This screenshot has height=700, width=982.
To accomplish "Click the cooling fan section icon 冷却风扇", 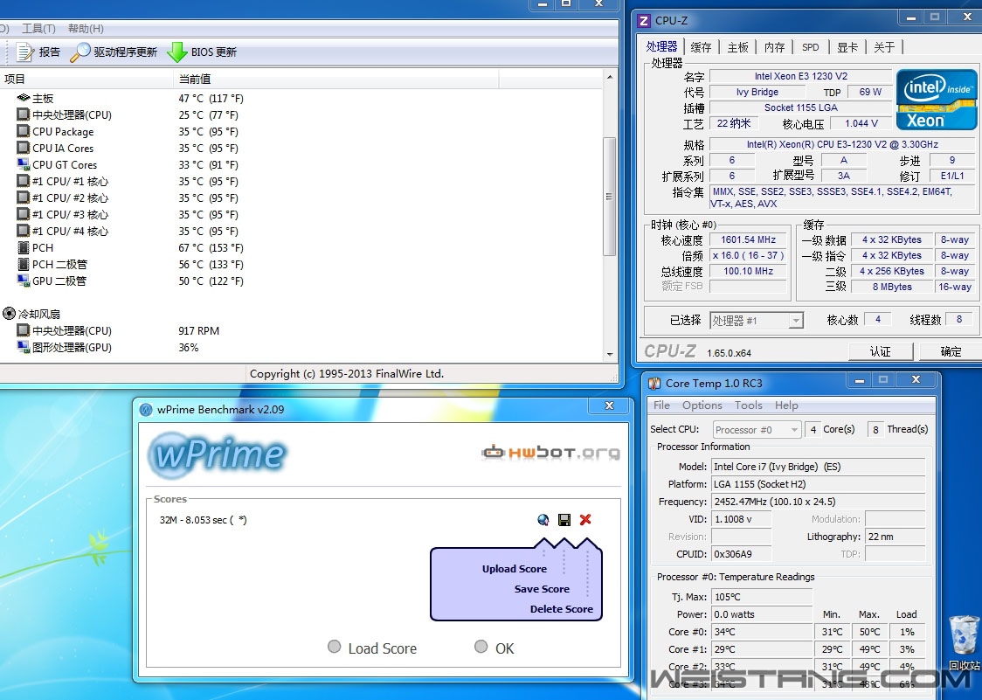I will (x=9, y=314).
